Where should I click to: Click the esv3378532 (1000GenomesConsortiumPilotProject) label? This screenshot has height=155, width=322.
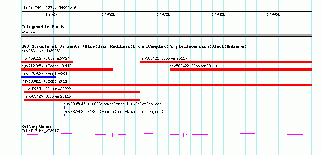click(114, 112)
